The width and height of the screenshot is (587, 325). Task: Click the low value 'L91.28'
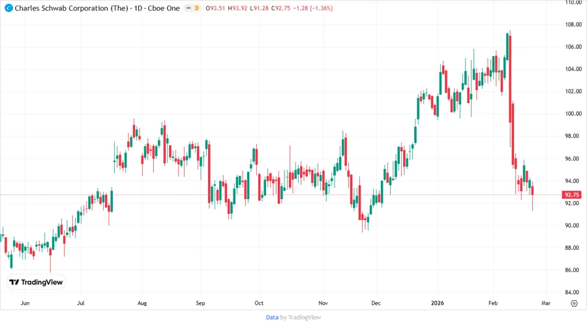tap(259, 8)
